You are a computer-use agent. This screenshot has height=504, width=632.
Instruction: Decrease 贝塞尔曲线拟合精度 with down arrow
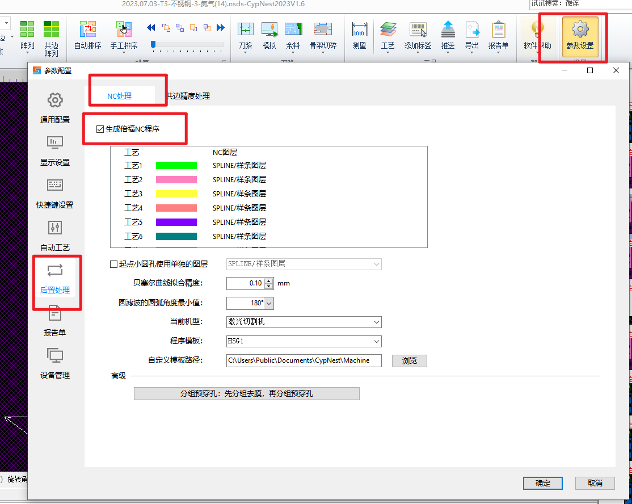pos(269,286)
